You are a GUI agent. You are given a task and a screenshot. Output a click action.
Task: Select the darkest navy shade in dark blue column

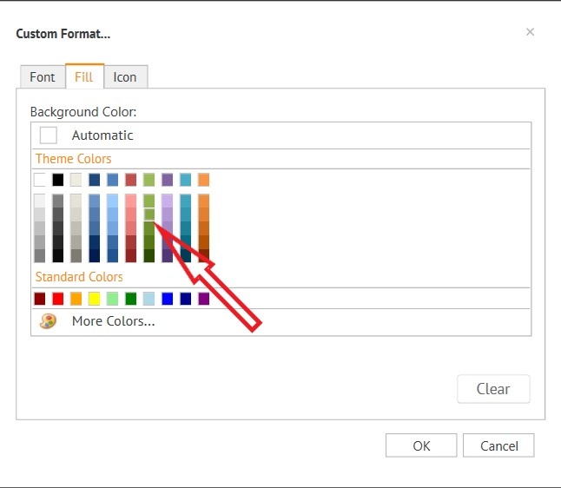click(95, 255)
